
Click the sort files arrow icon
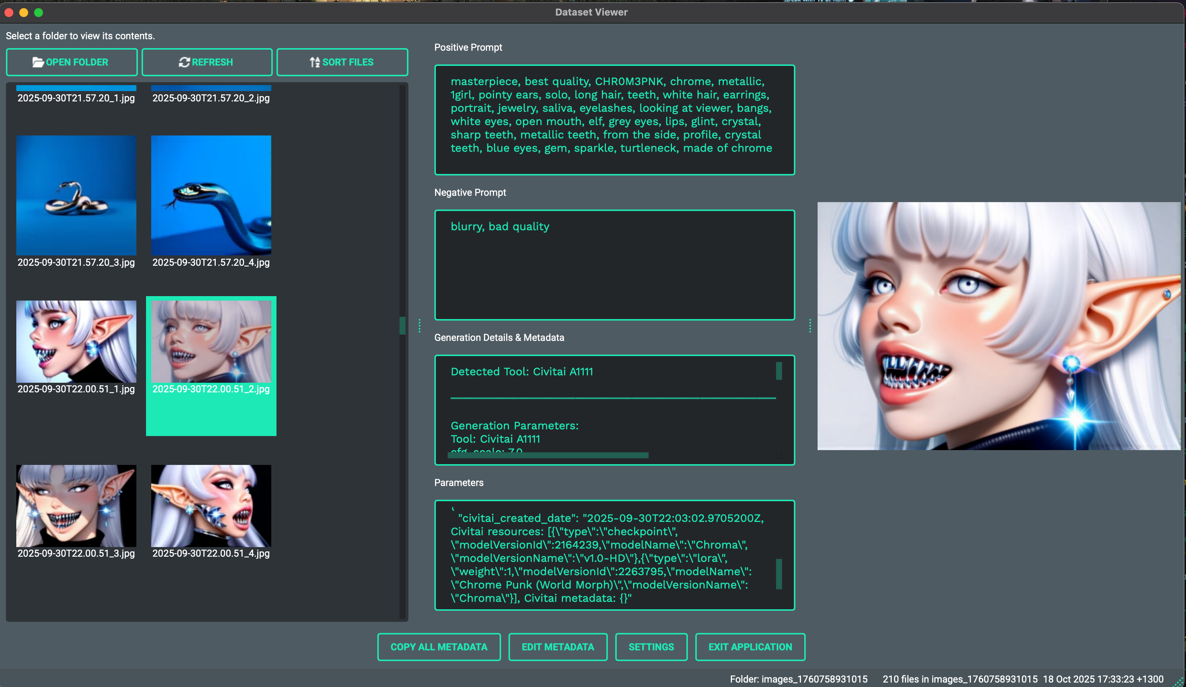click(314, 62)
